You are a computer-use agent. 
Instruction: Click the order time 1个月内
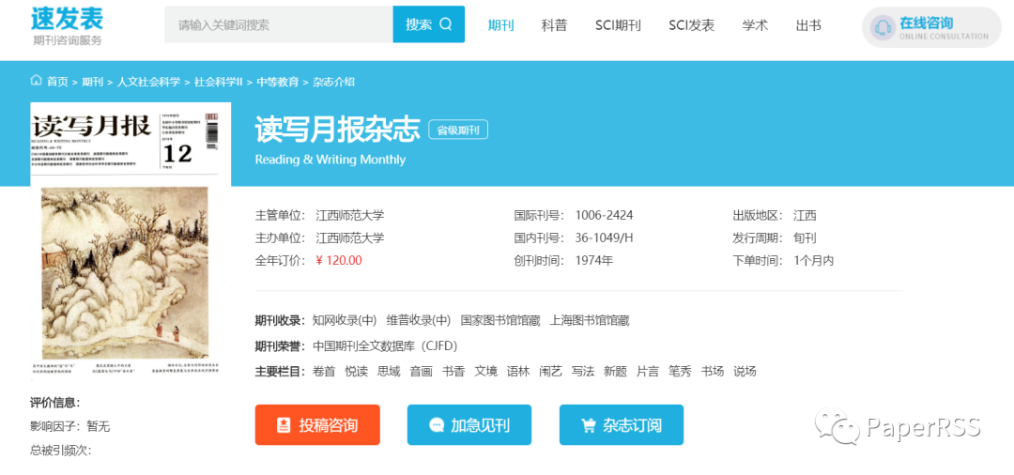point(813,260)
